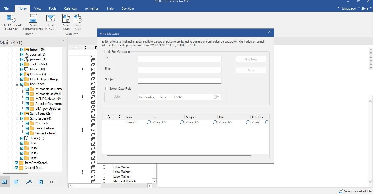Image resolution: width=373 pixels, height=194 pixels.
Task: Click the Subject input field
Action: 180,80
